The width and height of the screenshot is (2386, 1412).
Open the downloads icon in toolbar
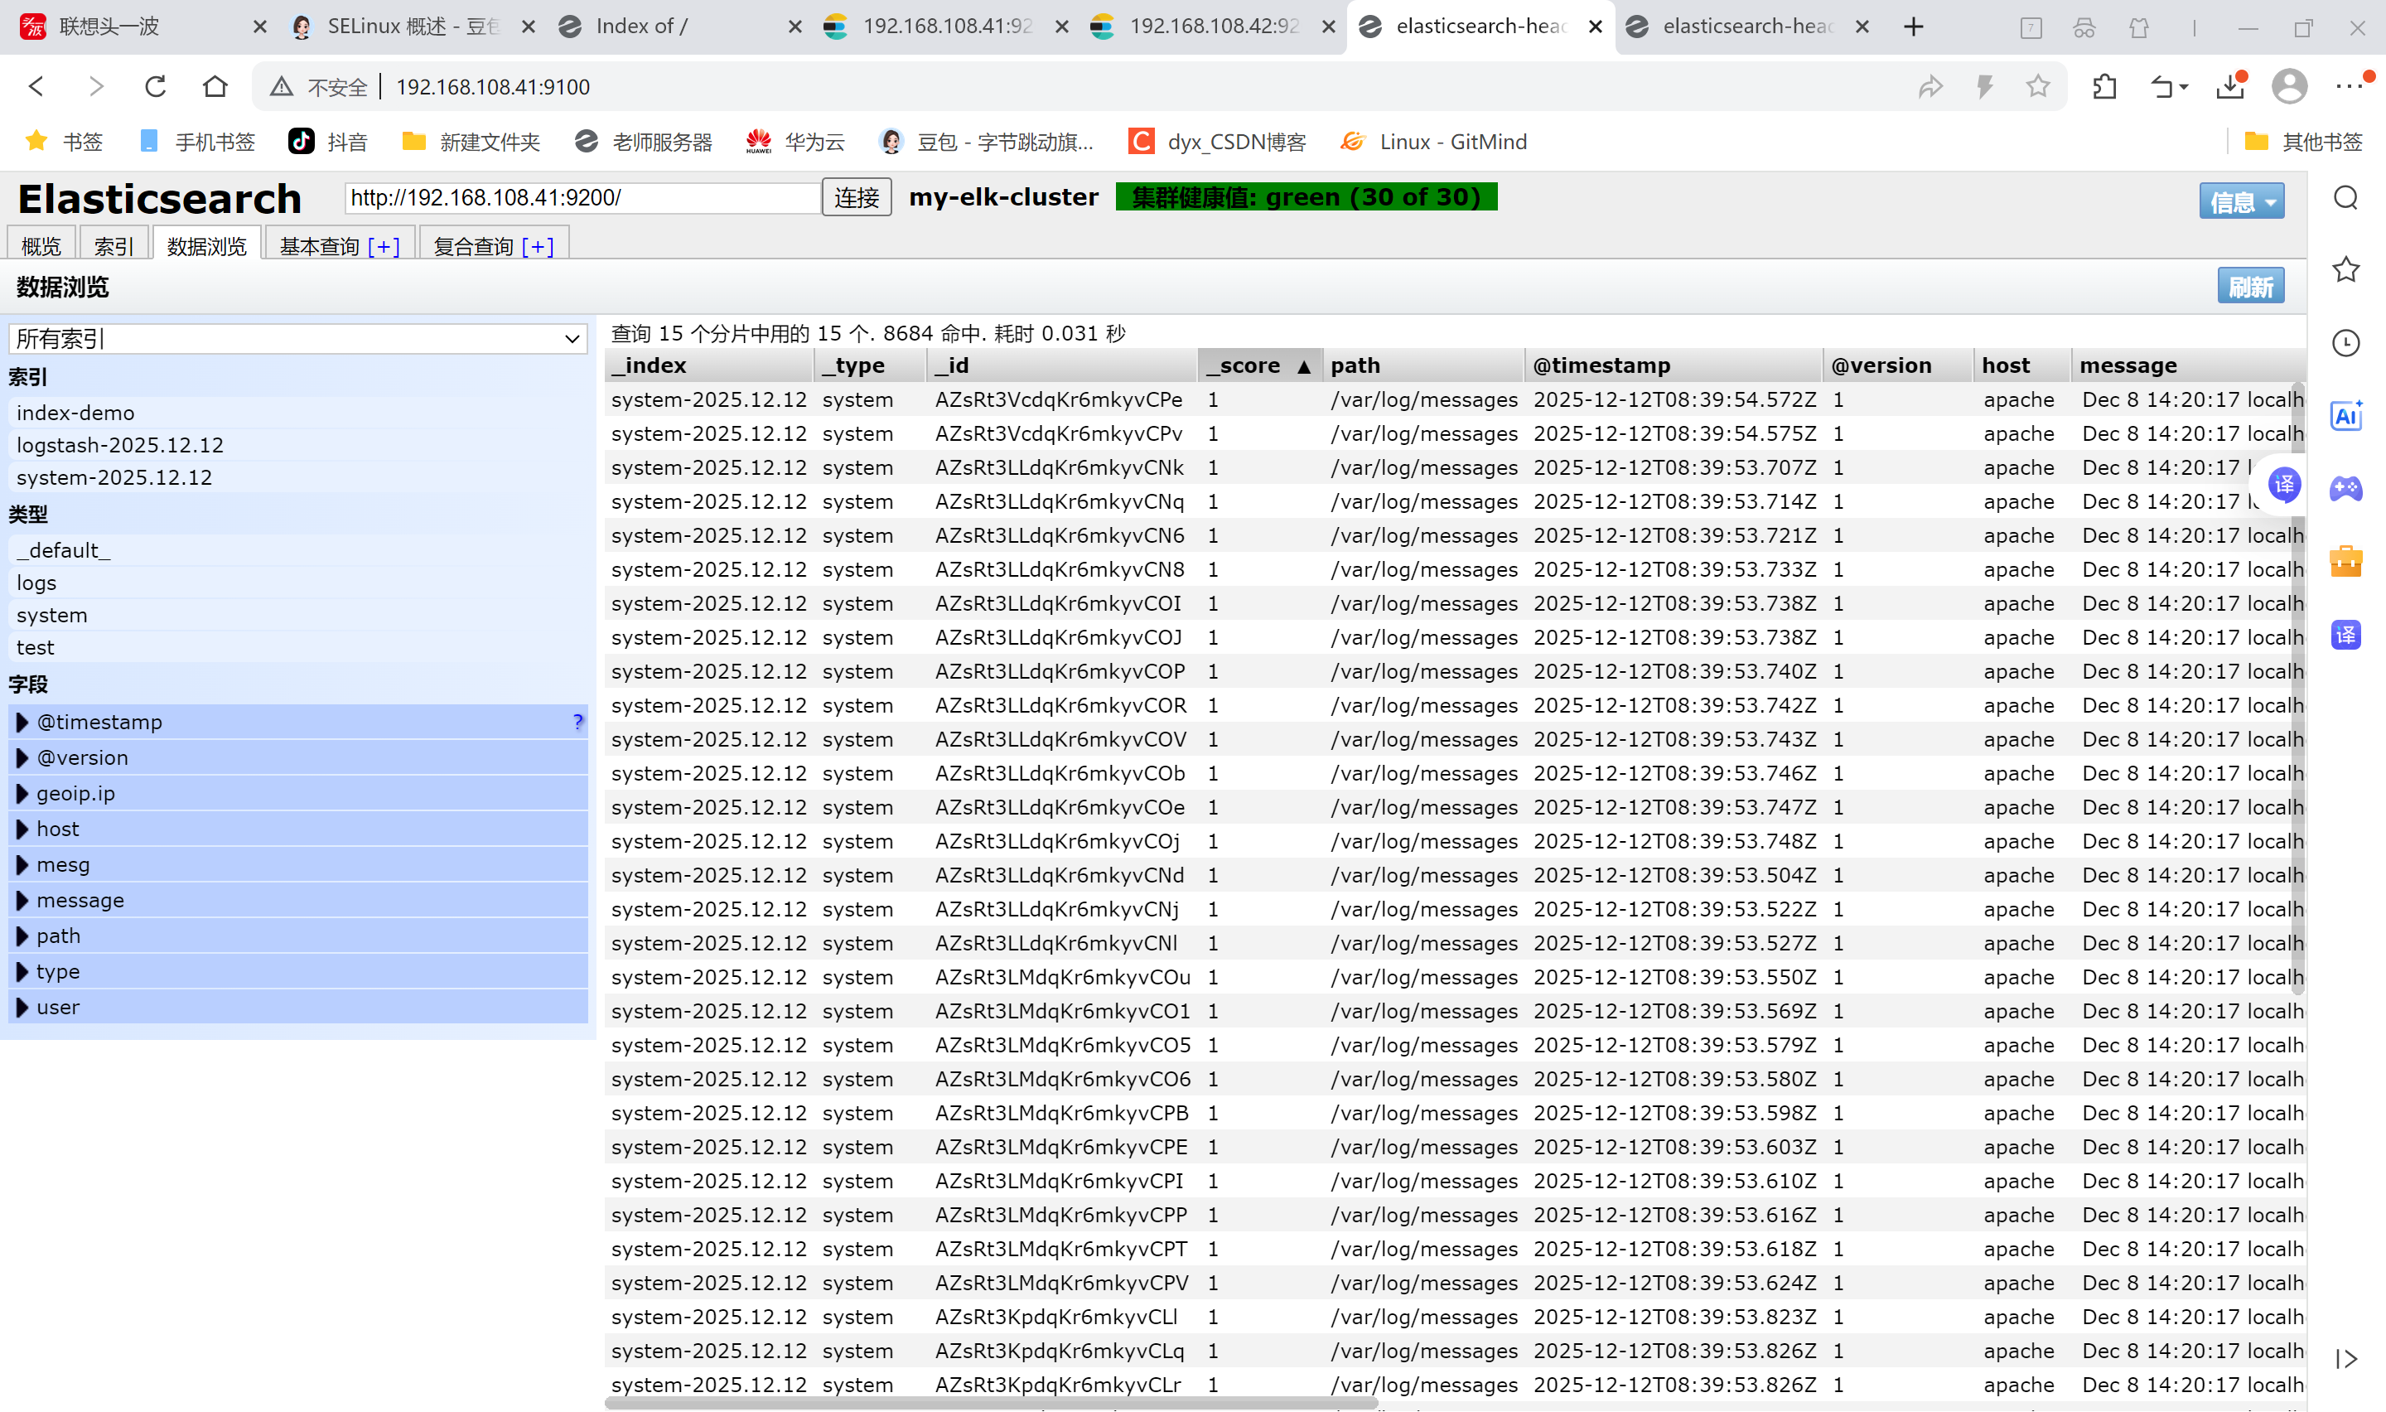pyautogui.click(x=2229, y=86)
